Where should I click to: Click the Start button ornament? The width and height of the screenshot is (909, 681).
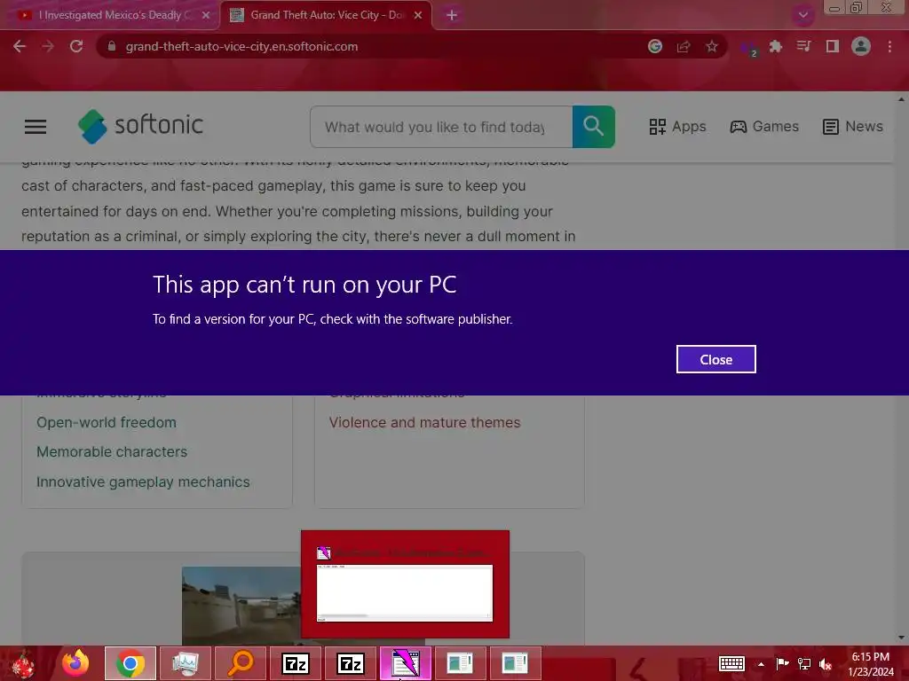click(x=24, y=663)
